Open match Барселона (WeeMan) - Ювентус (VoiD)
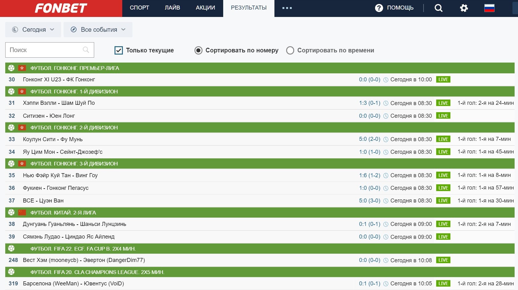518x290 pixels. (73, 284)
